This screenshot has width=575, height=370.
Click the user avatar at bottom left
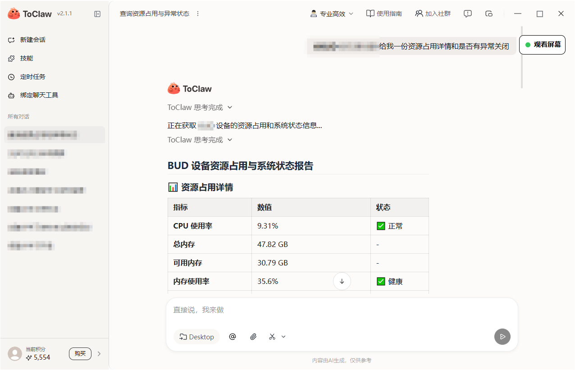15,354
